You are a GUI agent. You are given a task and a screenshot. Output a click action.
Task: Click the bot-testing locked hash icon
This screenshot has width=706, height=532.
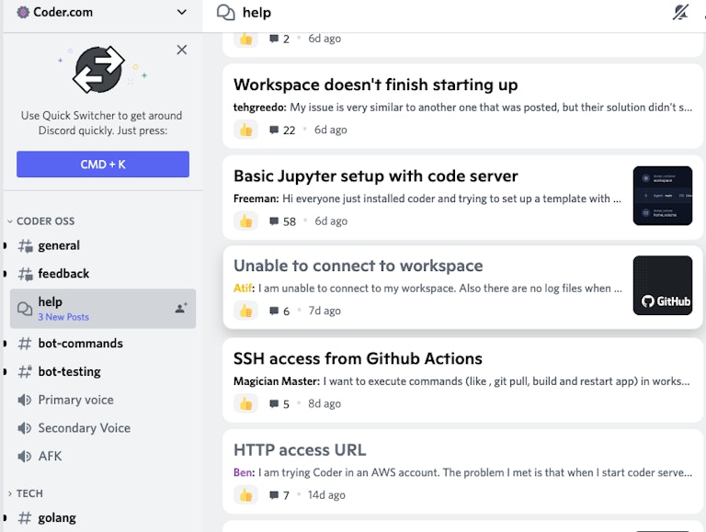point(25,372)
